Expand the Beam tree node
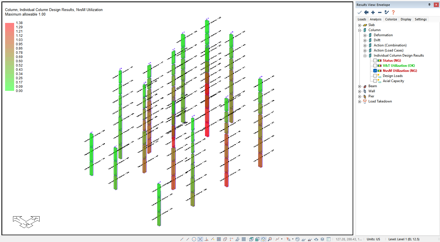 [360, 86]
